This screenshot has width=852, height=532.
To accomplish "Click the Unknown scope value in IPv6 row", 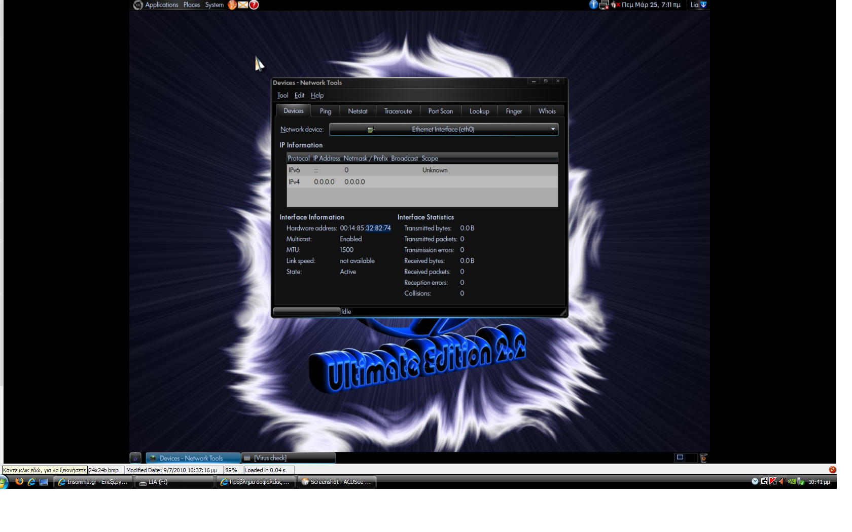I will click(435, 170).
